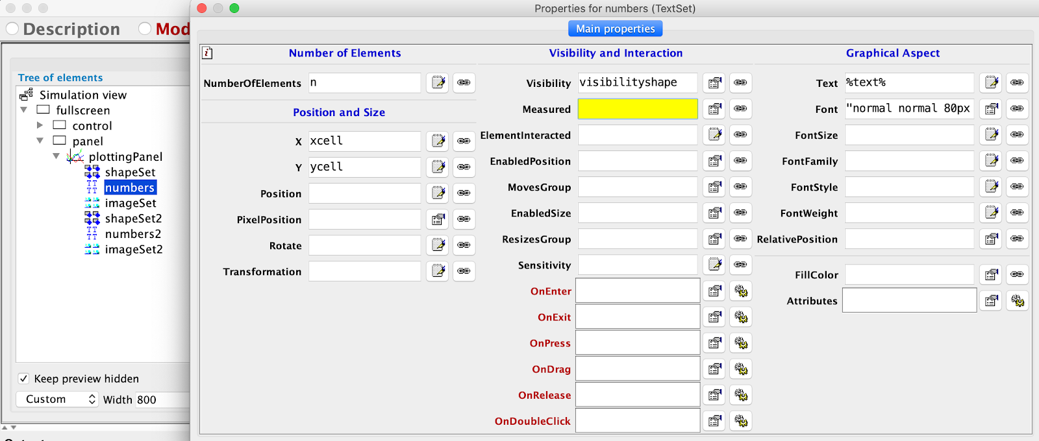This screenshot has height=441, width=1039.
Task: Select shapeSet in the element tree
Action: 130,172
